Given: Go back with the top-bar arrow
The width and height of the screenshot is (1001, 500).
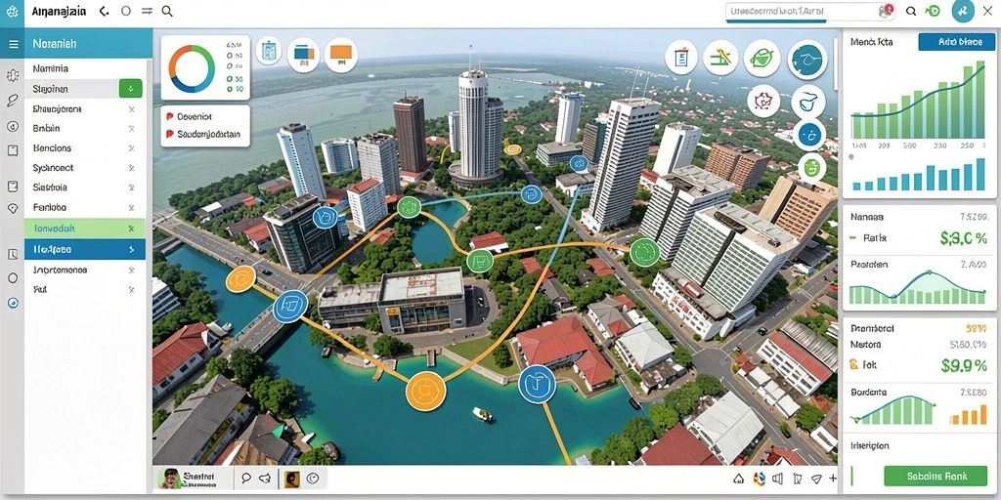Looking at the screenshot, I should [x=104, y=12].
